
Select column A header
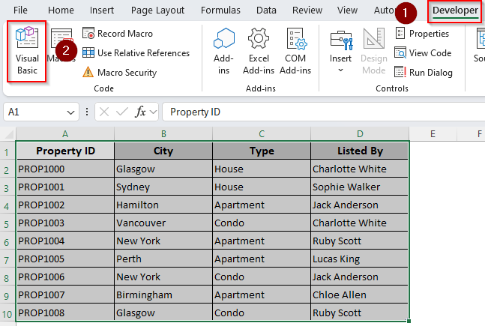coord(65,134)
